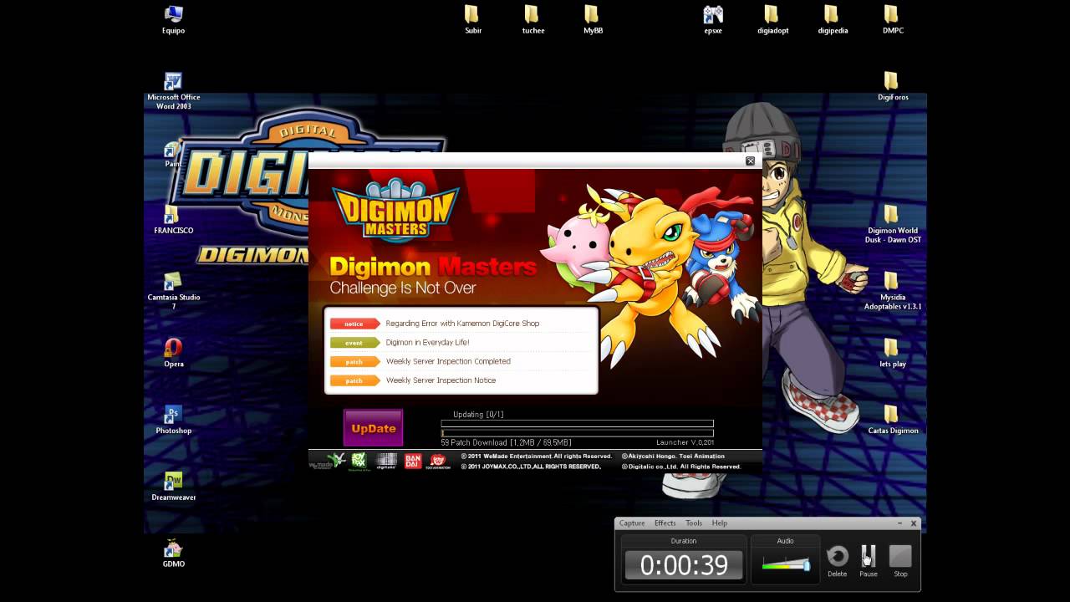This screenshot has width=1070, height=602.
Task: Open the lets play folder on desktop
Action: point(892,354)
